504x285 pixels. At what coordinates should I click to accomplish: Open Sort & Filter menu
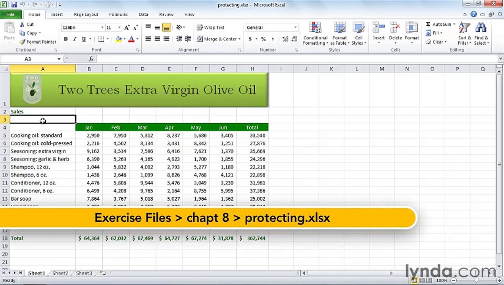[x=464, y=34]
